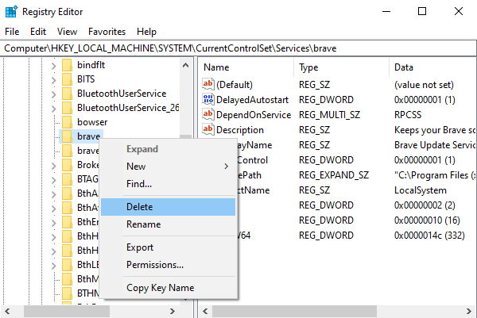This screenshot has height=318, width=477.
Task: Expand the BluetoothUserService key node
Action: (54, 94)
